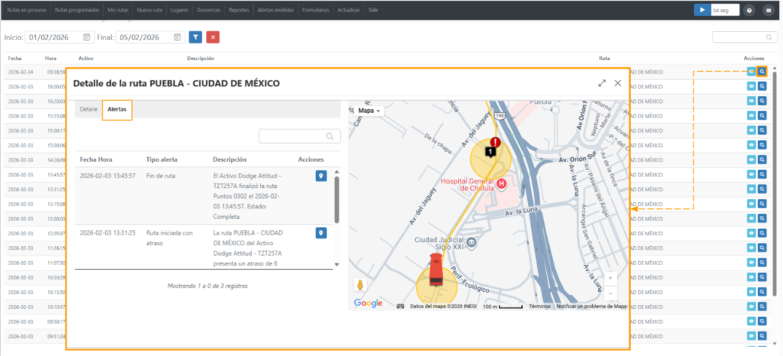783x356 pixels.
Task: Select the Alertas tab
Action: coord(117,109)
